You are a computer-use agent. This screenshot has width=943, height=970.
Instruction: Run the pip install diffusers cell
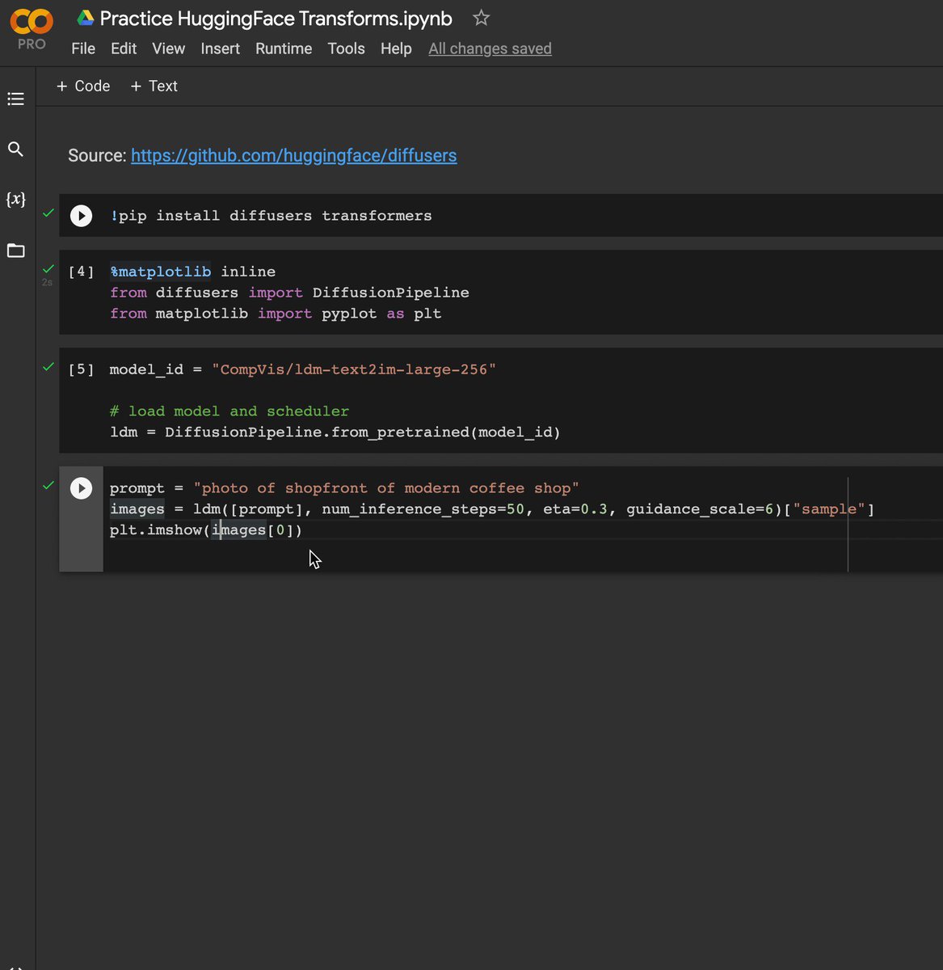81,216
